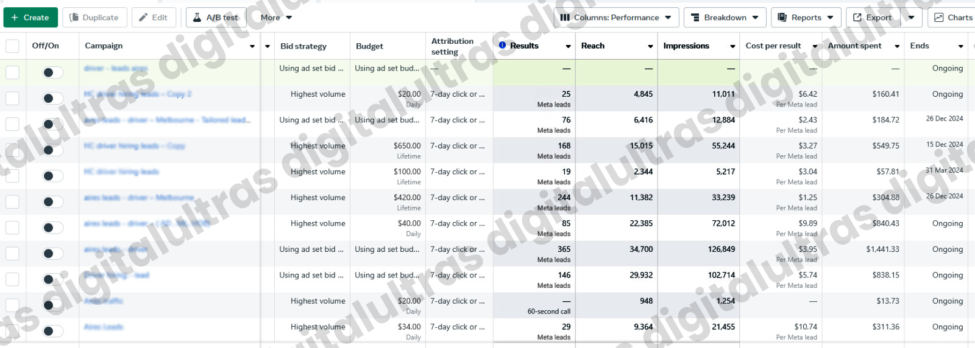Click the Results column info icon

click(x=502, y=45)
